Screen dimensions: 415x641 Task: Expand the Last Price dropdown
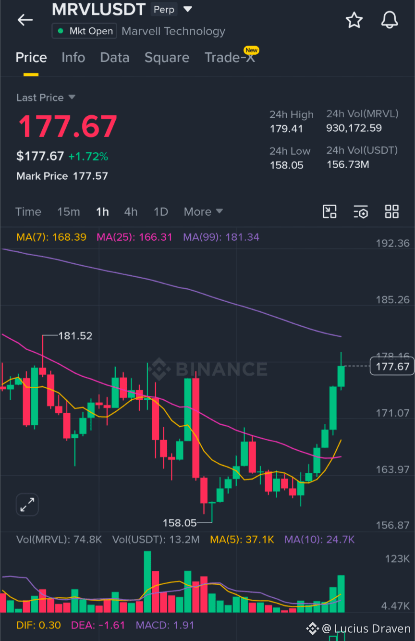coord(72,97)
